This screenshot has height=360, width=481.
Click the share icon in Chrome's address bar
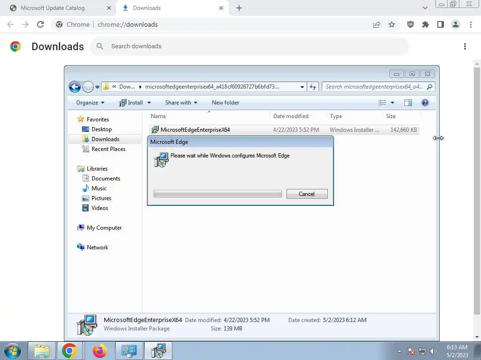point(377,24)
